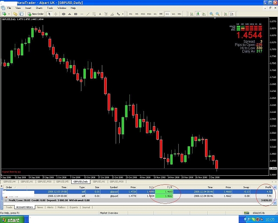278x223 pixels.
Task: Switch chart to MN timeframe
Action: (179, 14)
